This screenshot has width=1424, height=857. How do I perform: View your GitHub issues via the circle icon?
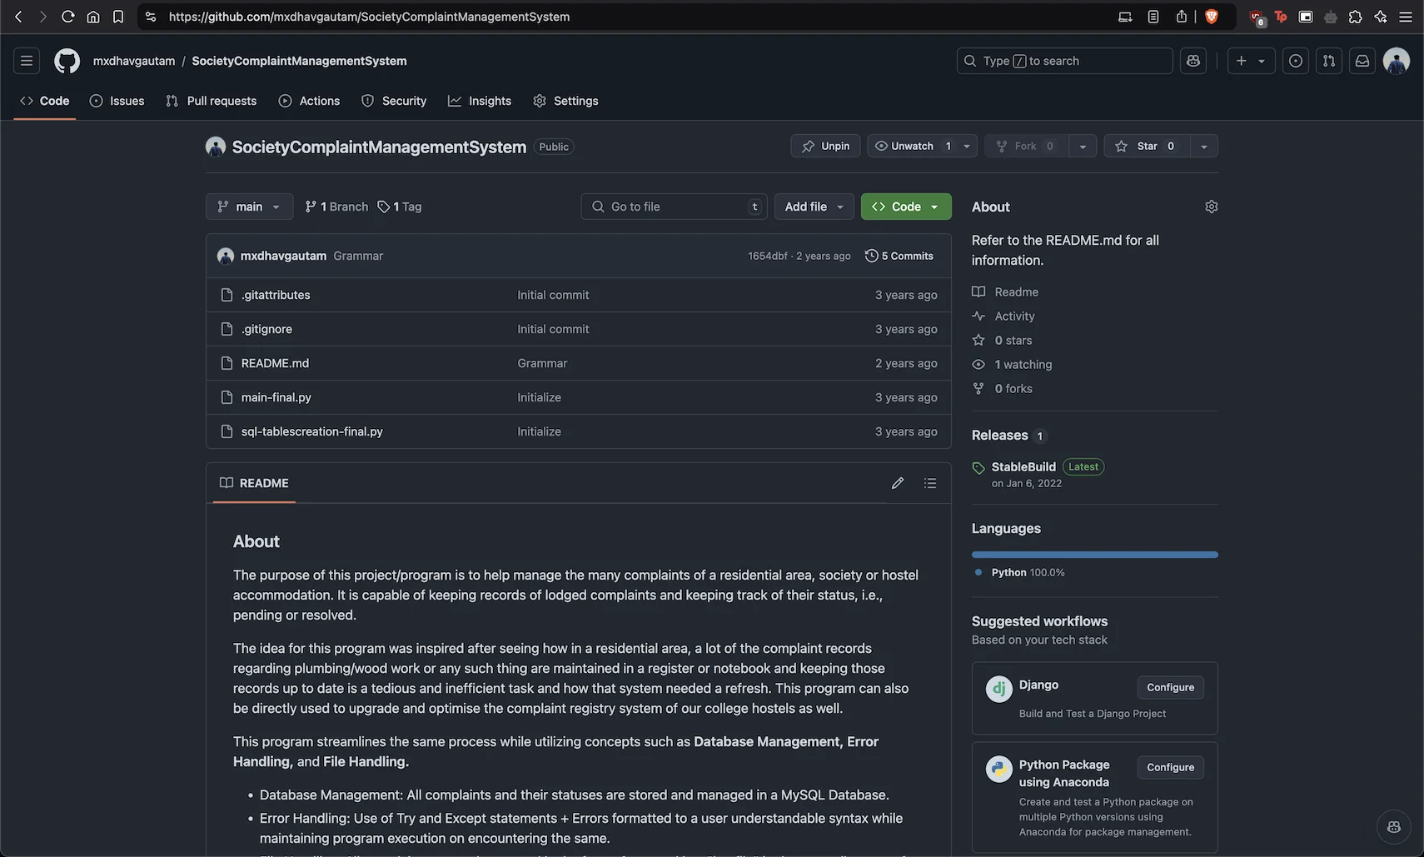[x=1295, y=60]
